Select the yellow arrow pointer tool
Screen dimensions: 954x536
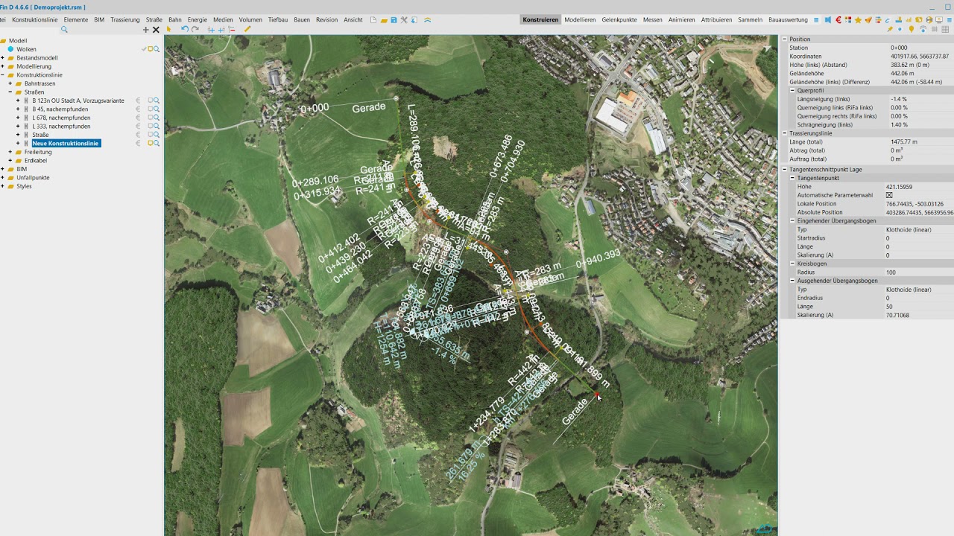point(168,29)
